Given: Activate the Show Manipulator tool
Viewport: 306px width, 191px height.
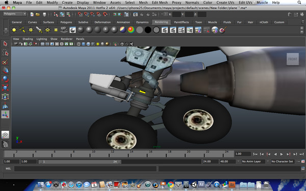Looking at the screenshot, I should coord(5,115).
